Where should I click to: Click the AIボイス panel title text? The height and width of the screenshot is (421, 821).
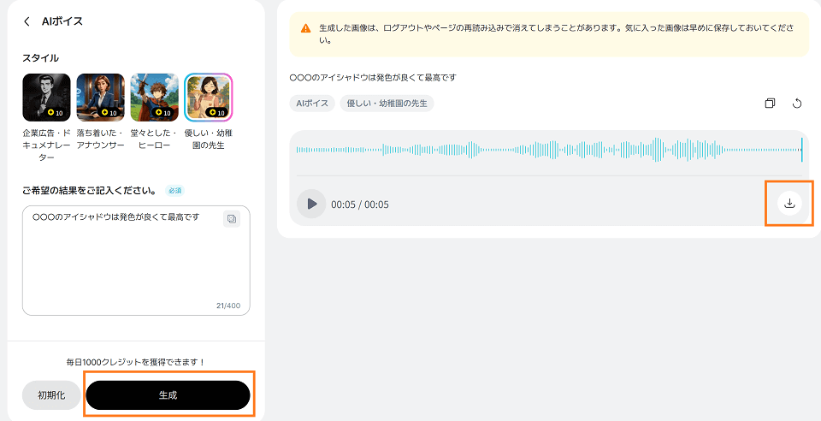(62, 21)
